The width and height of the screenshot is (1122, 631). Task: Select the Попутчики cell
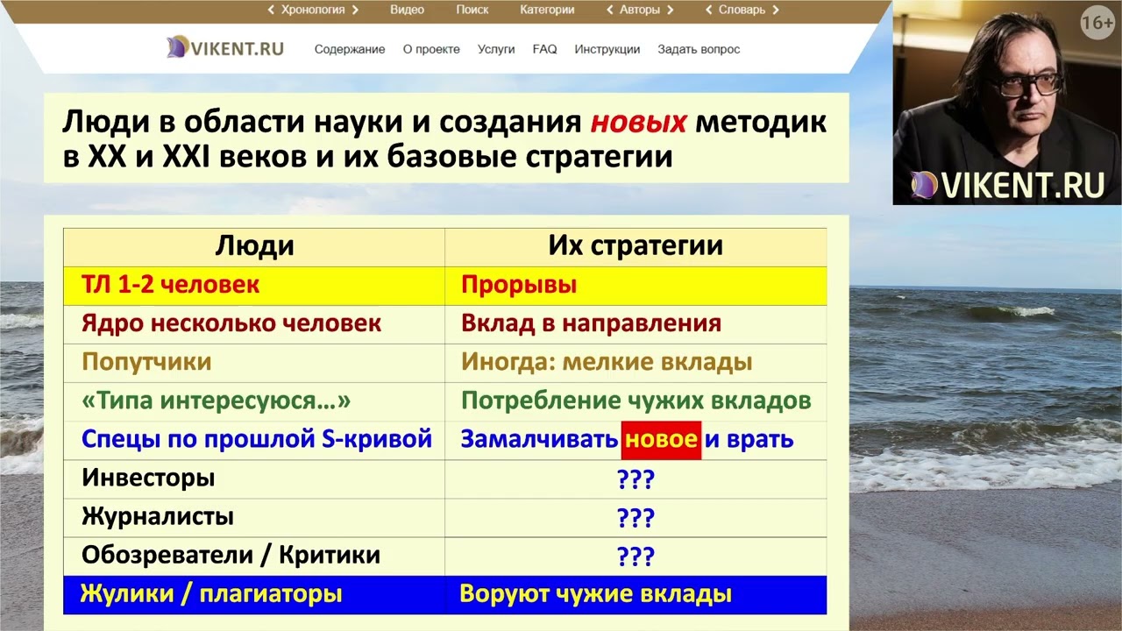tap(254, 362)
